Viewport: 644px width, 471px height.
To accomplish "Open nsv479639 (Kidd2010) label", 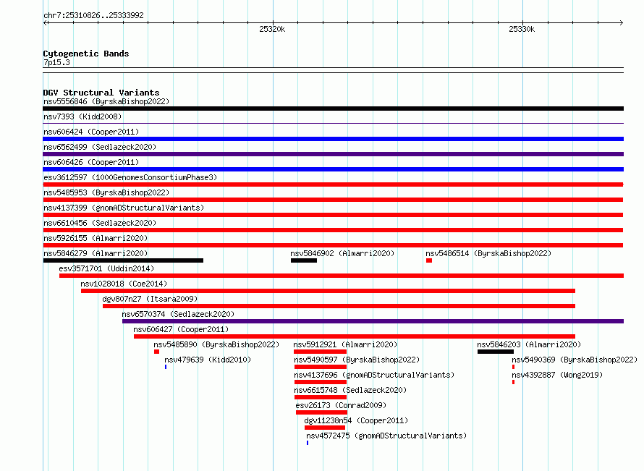I will [208, 360].
